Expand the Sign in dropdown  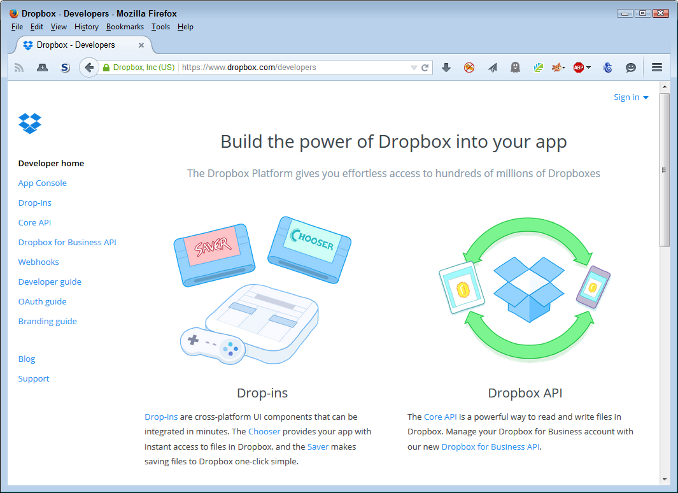tap(631, 97)
